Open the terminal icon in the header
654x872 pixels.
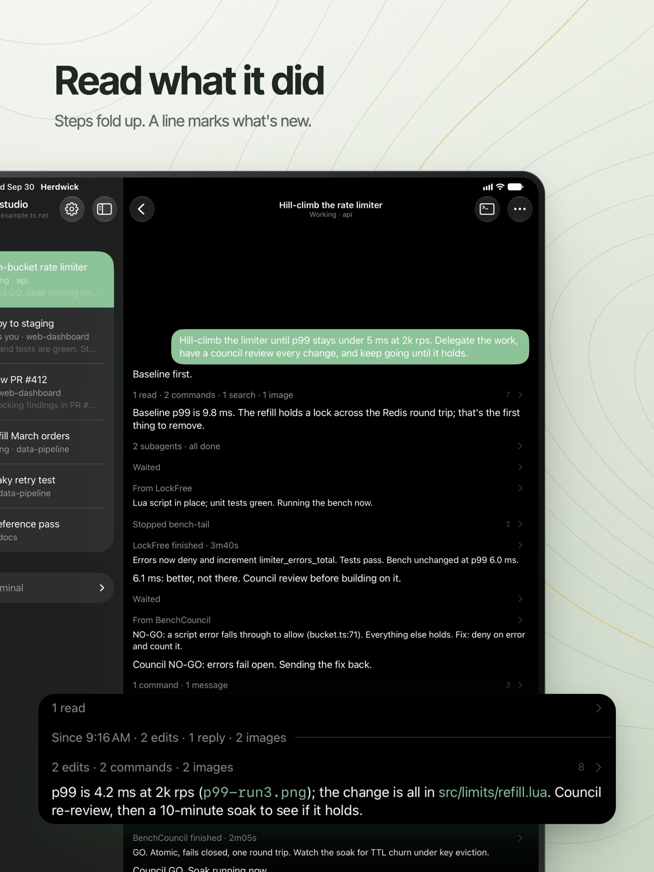(x=487, y=209)
